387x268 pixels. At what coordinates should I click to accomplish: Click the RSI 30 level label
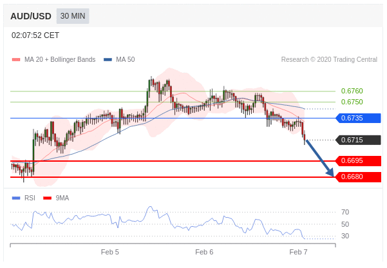coord(345,236)
